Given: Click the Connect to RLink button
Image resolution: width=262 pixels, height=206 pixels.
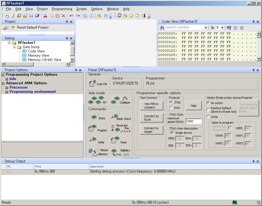Looking at the screenshot, I should pos(151,118).
